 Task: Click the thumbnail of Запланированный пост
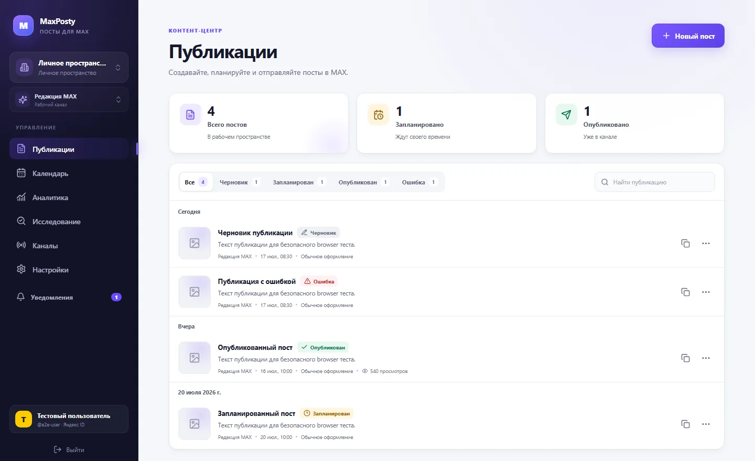pyautogui.click(x=195, y=424)
